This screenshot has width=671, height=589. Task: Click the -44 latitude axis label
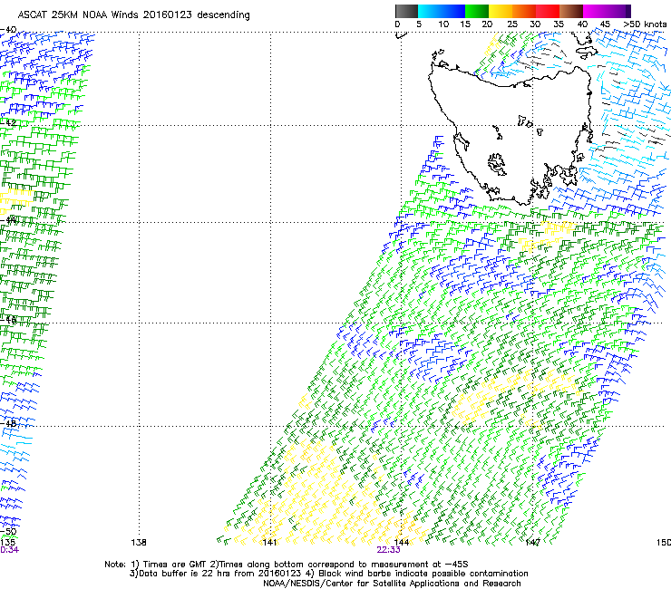tap(8, 220)
